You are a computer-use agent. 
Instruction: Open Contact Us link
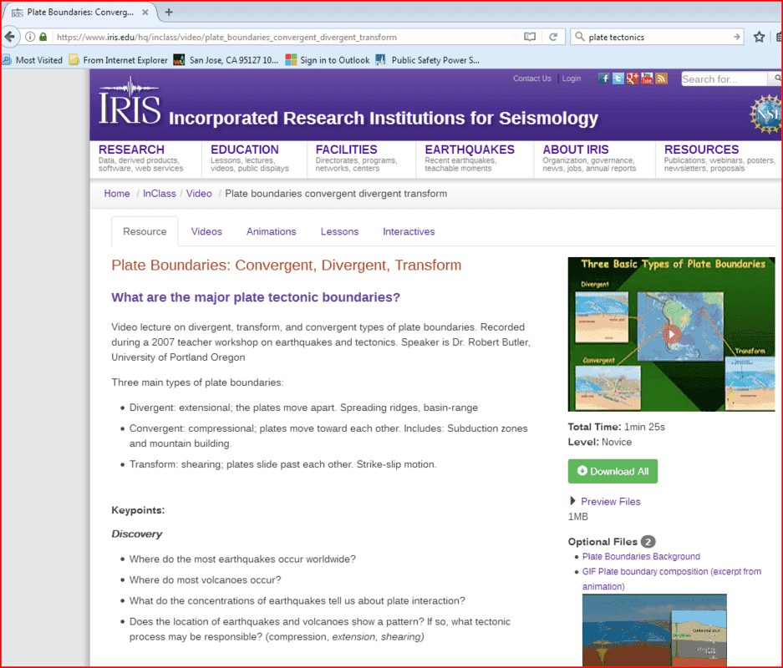click(x=531, y=78)
